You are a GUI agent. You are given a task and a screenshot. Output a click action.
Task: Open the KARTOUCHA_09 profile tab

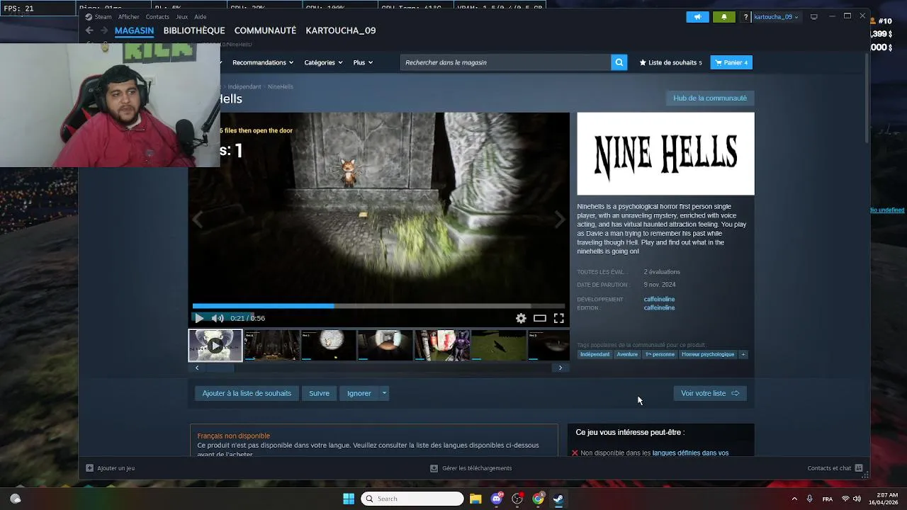(341, 30)
